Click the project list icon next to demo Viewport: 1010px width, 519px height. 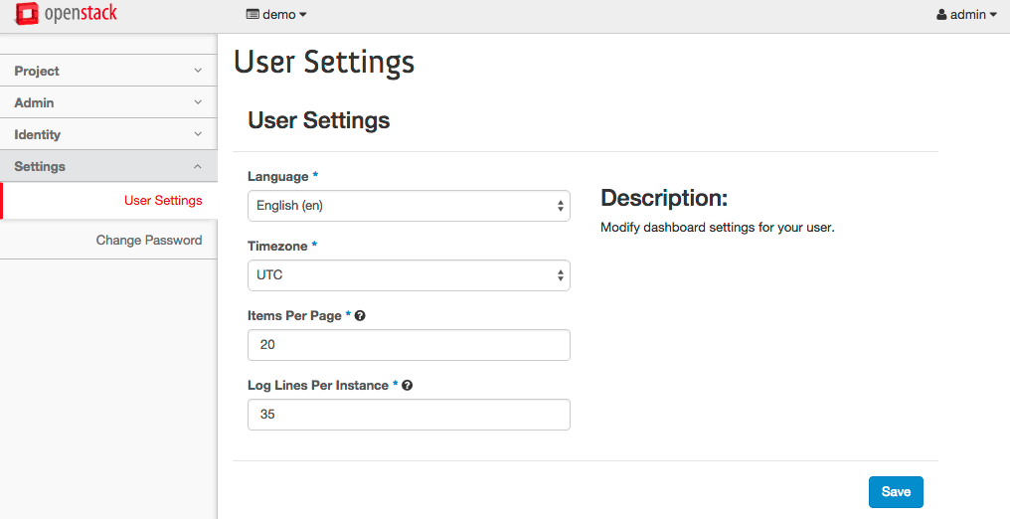tap(252, 14)
